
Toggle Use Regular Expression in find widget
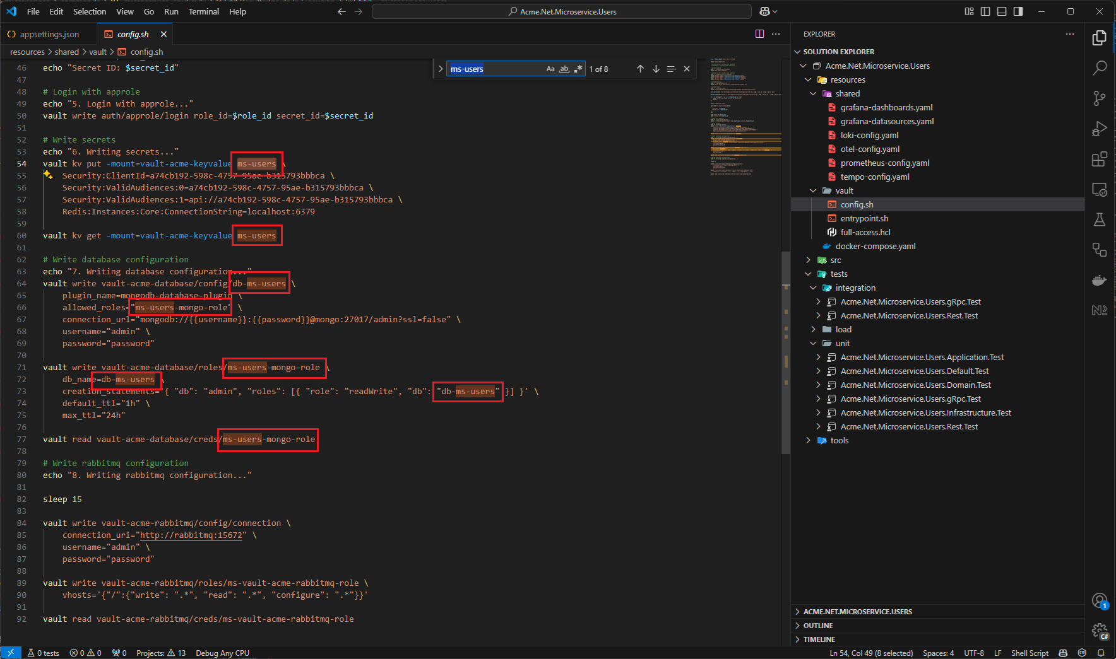(x=578, y=69)
